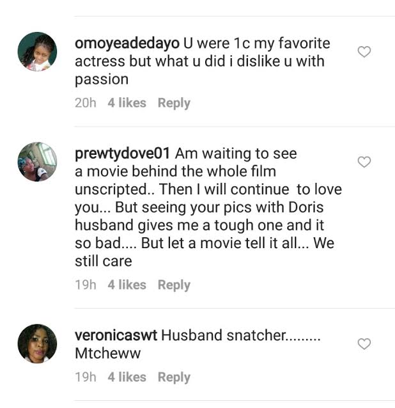Open prewtydove01's avatar
The width and height of the screenshot is (395, 408).
click(x=37, y=161)
